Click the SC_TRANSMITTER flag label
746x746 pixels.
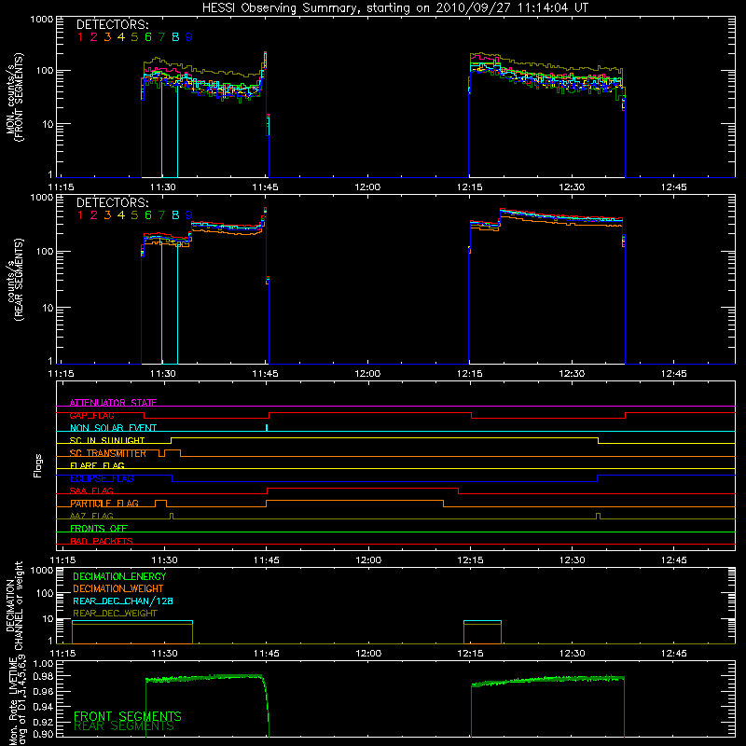pos(107,453)
